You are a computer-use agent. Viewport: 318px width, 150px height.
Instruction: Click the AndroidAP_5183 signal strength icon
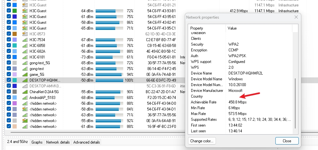(25, 98)
